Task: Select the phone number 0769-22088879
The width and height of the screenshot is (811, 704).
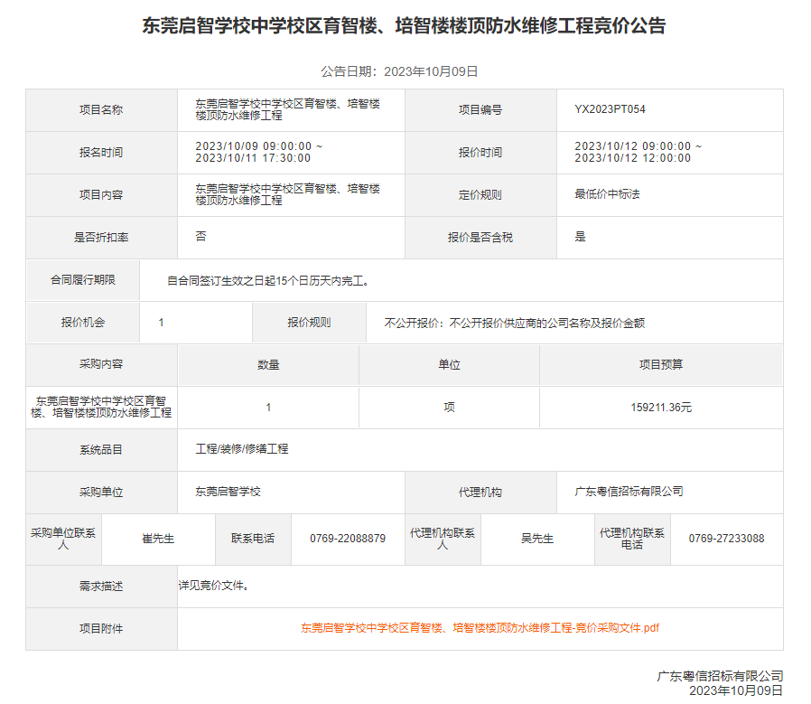Action: tap(348, 539)
